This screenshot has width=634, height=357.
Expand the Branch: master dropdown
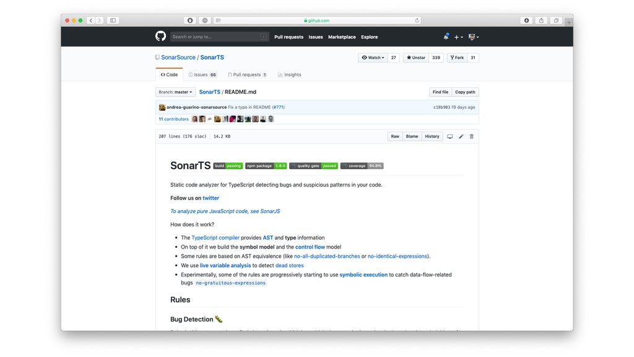[175, 92]
